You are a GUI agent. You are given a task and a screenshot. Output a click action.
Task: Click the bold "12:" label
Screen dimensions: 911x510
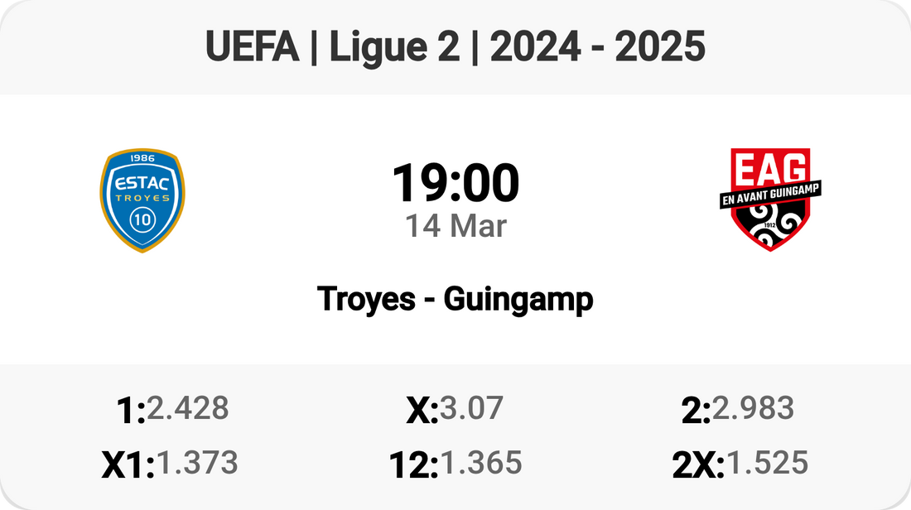pos(414,464)
